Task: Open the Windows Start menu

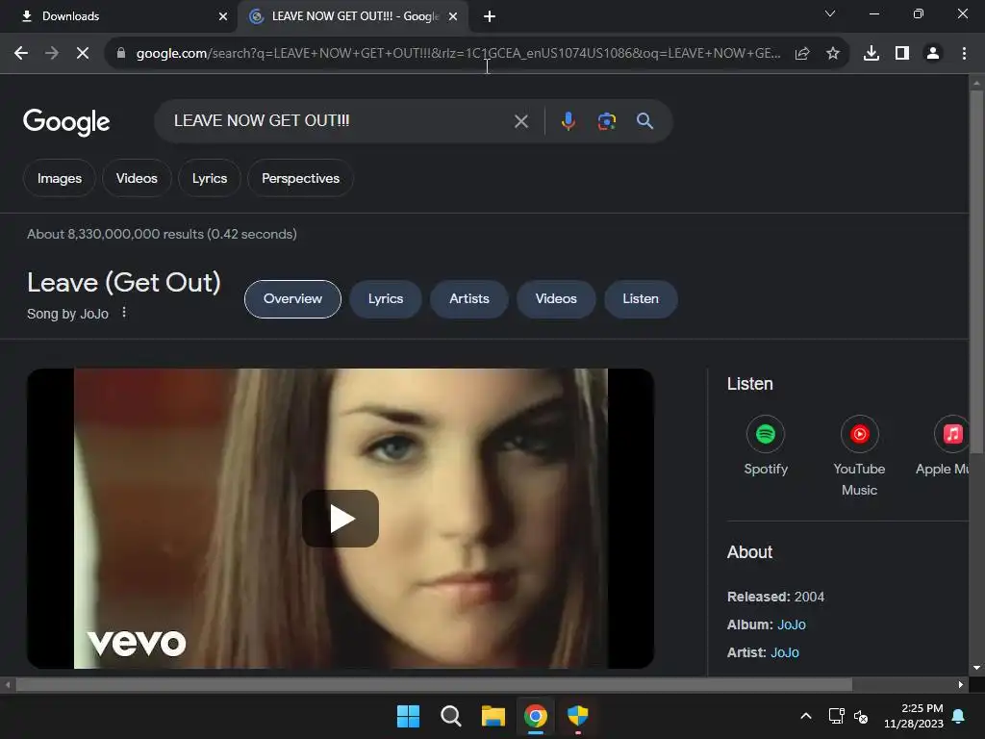Action: [408, 716]
